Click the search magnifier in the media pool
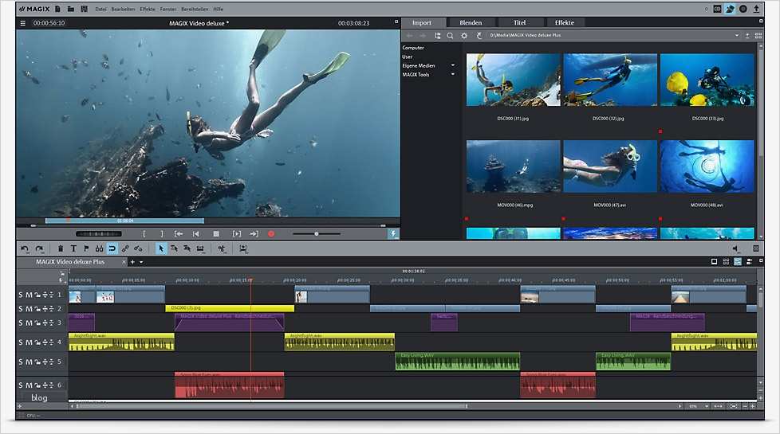780x434 pixels. 450,36
